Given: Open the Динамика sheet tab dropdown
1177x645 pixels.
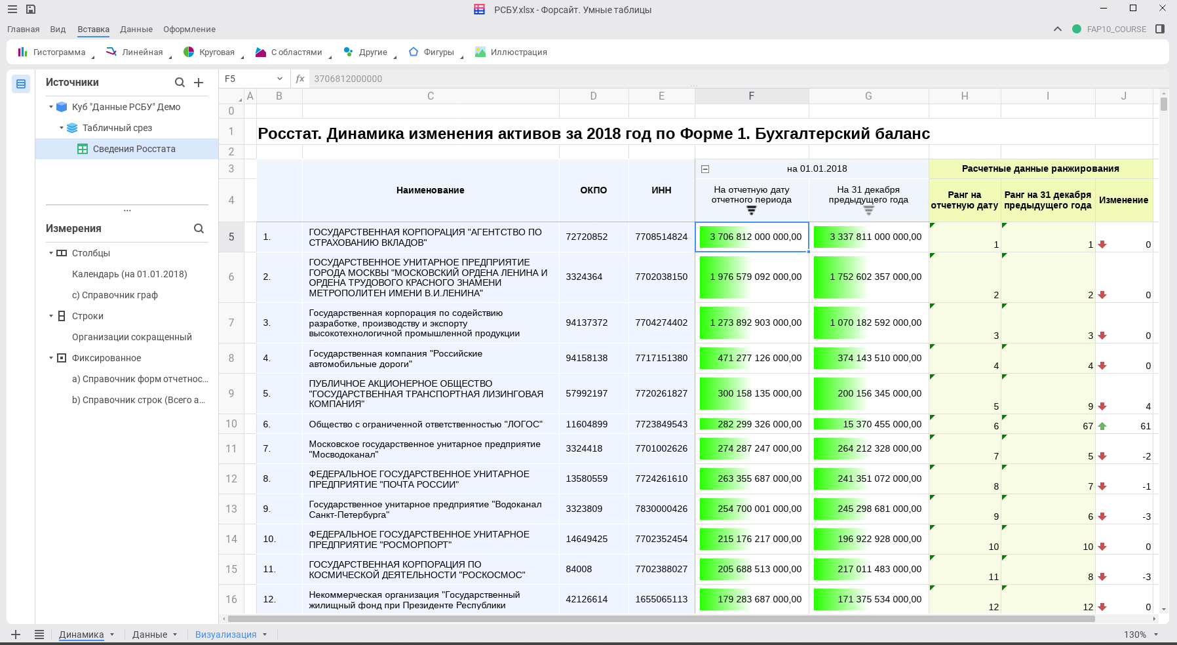Looking at the screenshot, I should tap(112, 635).
